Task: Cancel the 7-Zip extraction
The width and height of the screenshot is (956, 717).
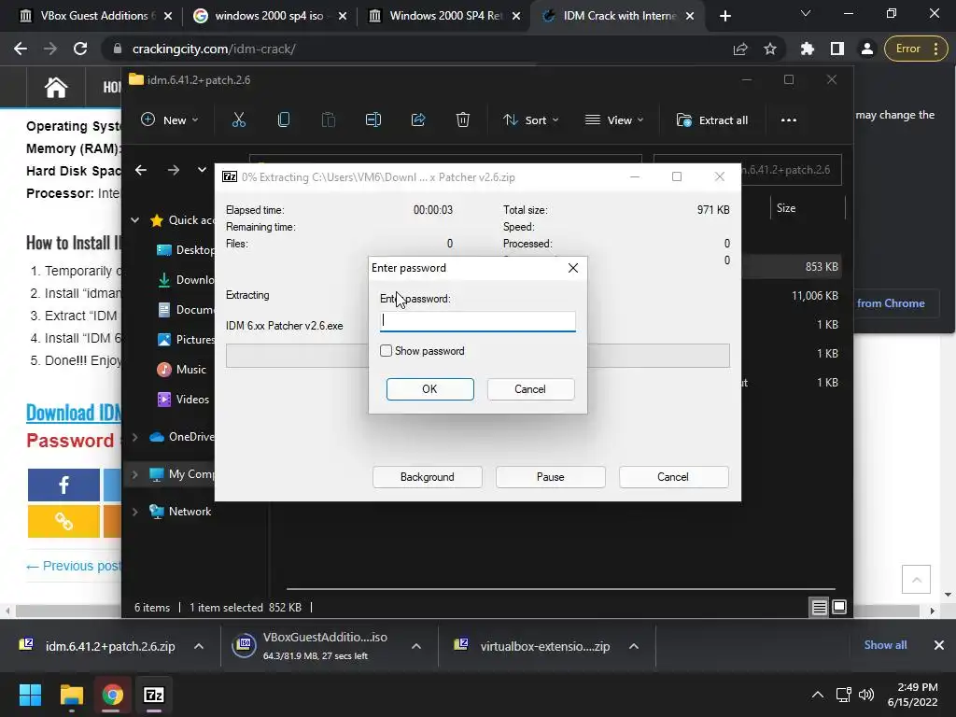Action: pyautogui.click(x=673, y=477)
